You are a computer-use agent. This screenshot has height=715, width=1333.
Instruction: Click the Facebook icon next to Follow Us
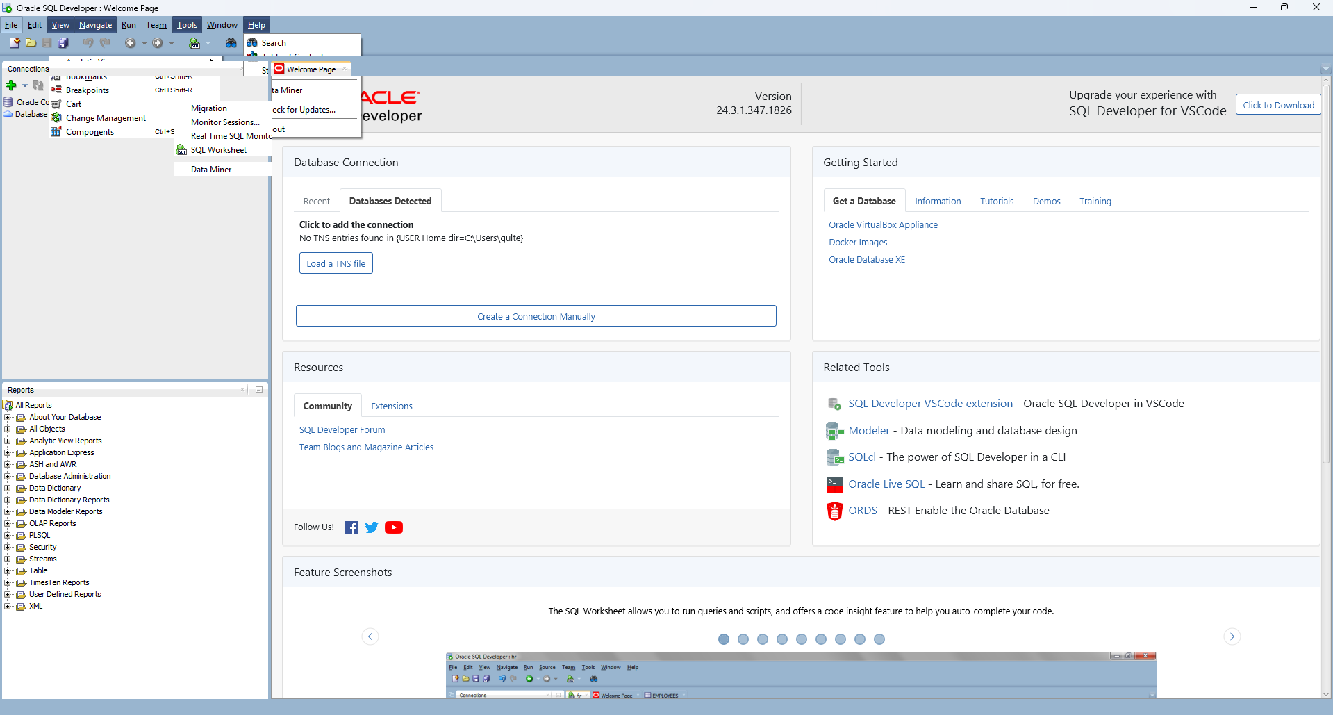pos(351,527)
